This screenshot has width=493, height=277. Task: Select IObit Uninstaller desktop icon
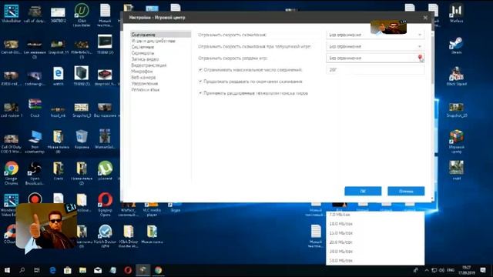tap(82, 15)
